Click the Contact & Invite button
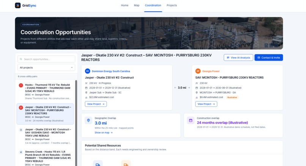This screenshot has width=306, height=166. 268,58
